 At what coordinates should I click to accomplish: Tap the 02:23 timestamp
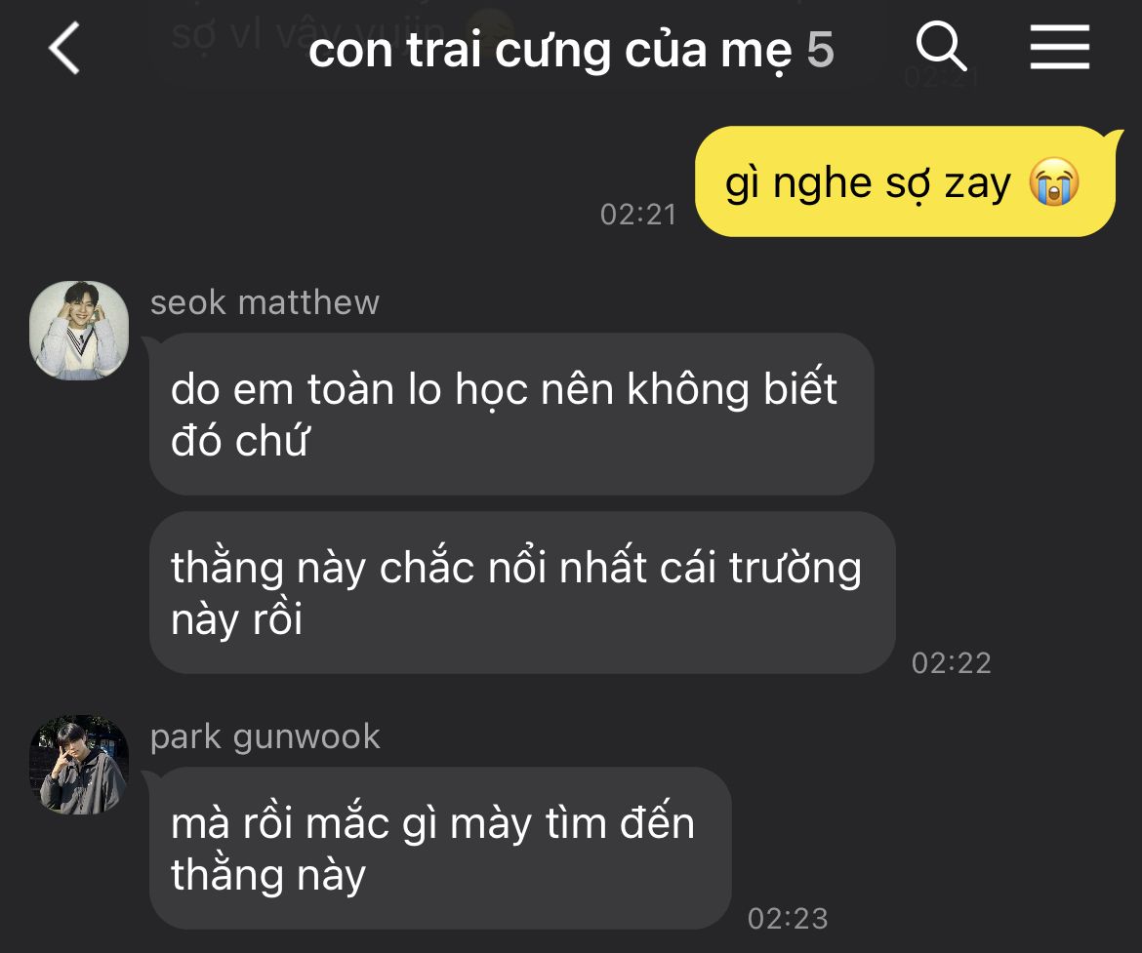pyautogui.click(x=788, y=919)
